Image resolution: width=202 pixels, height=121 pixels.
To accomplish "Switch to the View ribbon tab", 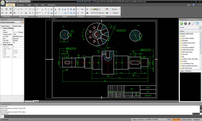I will (43, 5).
